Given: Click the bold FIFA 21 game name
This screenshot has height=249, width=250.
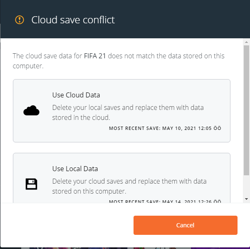Looking at the screenshot, I should pyautogui.click(x=95, y=55).
